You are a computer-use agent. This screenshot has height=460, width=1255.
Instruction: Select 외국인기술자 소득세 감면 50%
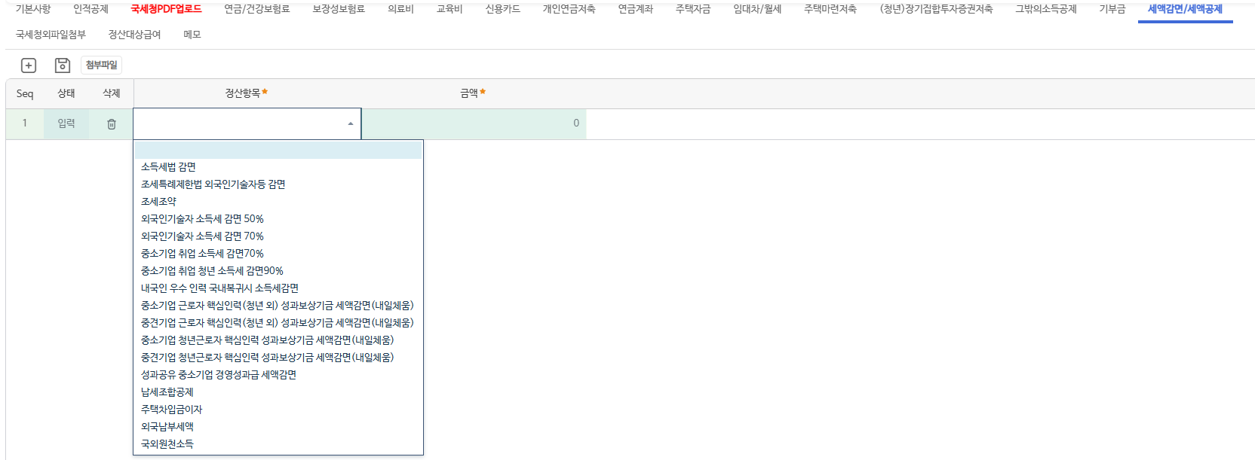[278, 219]
